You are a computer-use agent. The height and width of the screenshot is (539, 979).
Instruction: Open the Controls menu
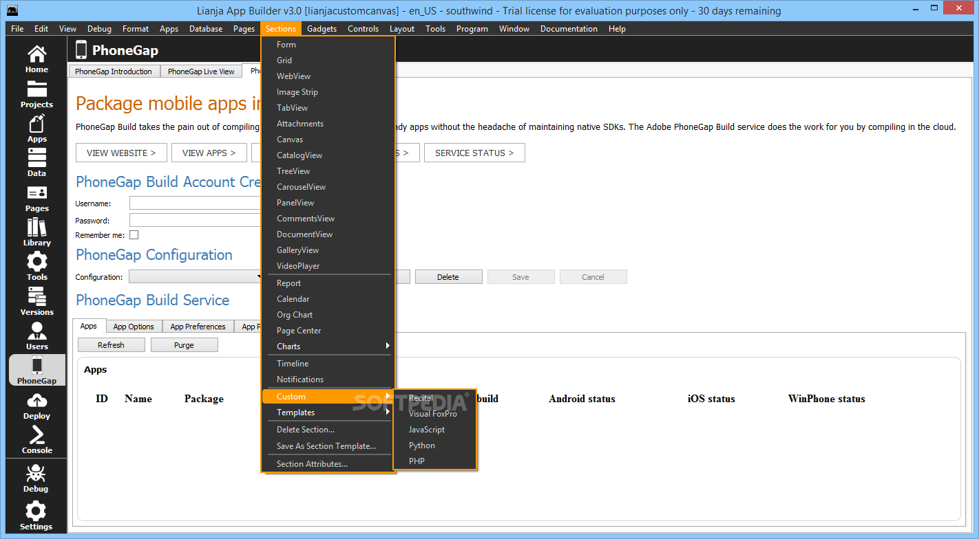coord(363,29)
